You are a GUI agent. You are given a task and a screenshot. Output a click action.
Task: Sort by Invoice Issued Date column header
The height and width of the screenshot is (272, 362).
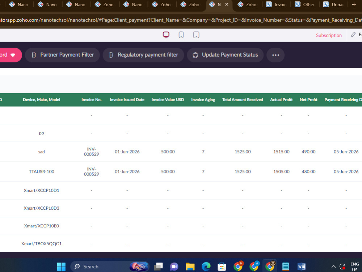click(x=127, y=100)
